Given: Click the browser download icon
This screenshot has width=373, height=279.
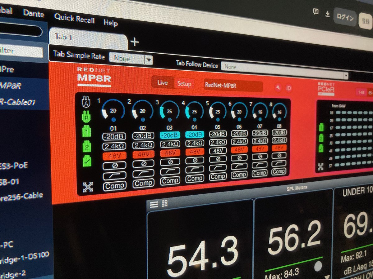Looking at the screenshot, I should [x=327, y=14].
